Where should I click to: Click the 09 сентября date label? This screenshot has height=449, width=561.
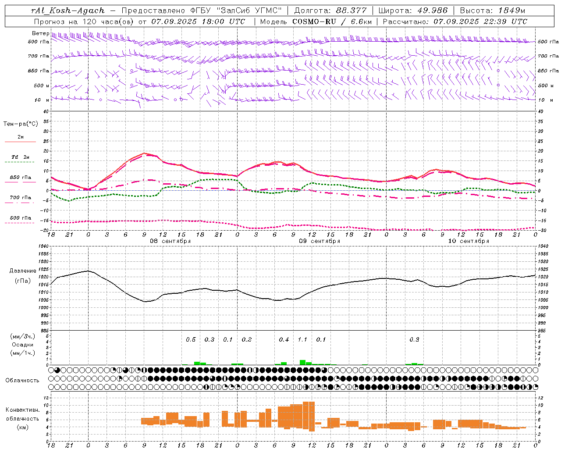[320, 241]
